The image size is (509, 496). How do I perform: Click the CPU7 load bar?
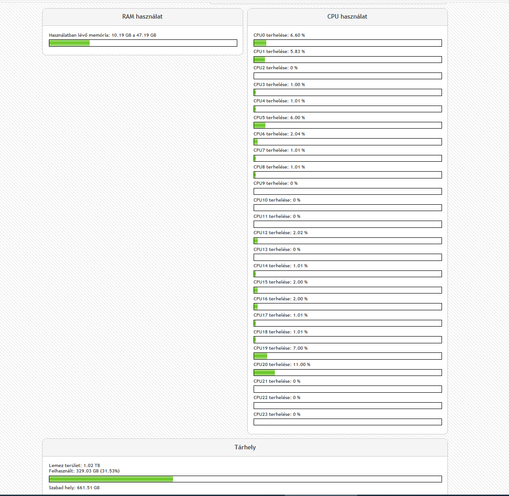tap(348, 159)
